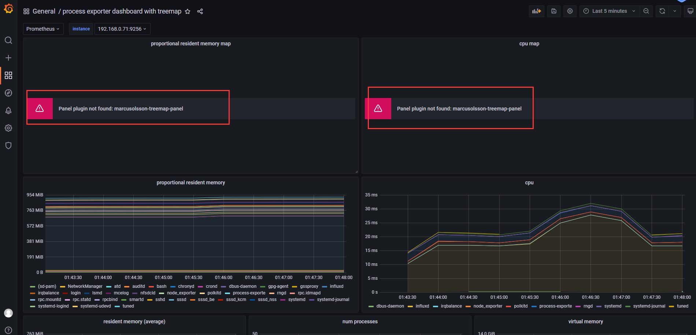Star this dashboard
Viewport: 696px width, 335px height.
[188, 11]
